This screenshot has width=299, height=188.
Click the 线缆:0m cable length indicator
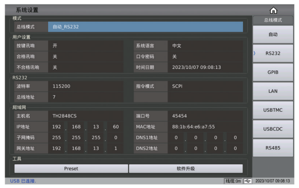coord(234,181)
